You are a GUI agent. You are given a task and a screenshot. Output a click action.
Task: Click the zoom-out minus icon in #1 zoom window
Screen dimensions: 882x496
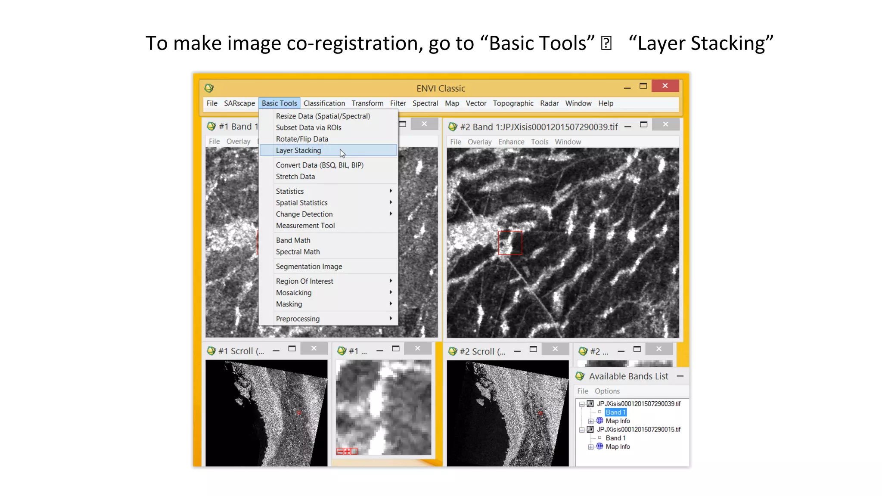(x=340, y=451)
